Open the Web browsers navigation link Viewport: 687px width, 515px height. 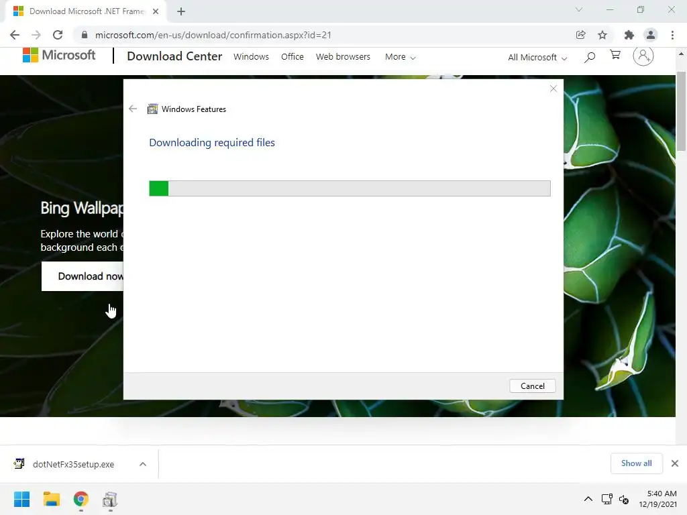(x=343, y=57)
